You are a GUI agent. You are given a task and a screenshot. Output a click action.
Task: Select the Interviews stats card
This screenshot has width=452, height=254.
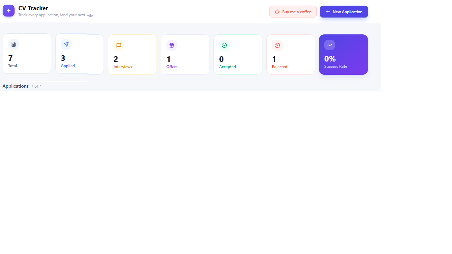coord(132,54)
